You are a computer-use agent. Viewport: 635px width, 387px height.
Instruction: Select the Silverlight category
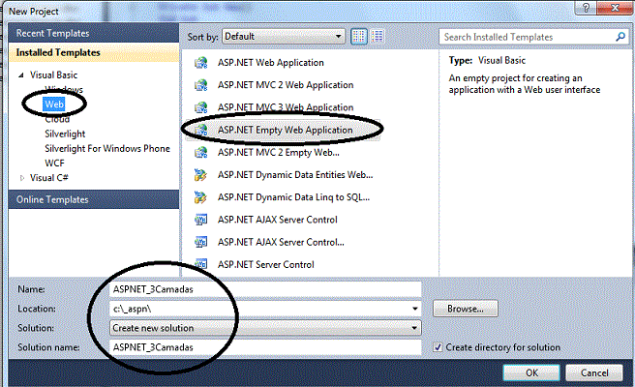click(65, 134)
